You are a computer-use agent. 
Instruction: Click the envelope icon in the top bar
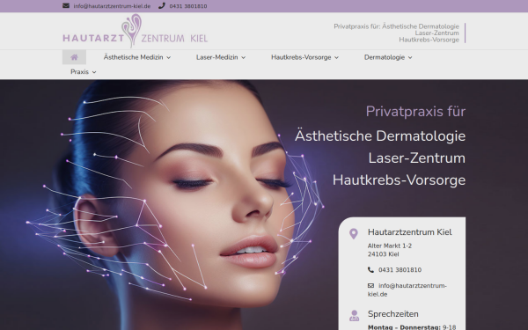pos(66,6)
